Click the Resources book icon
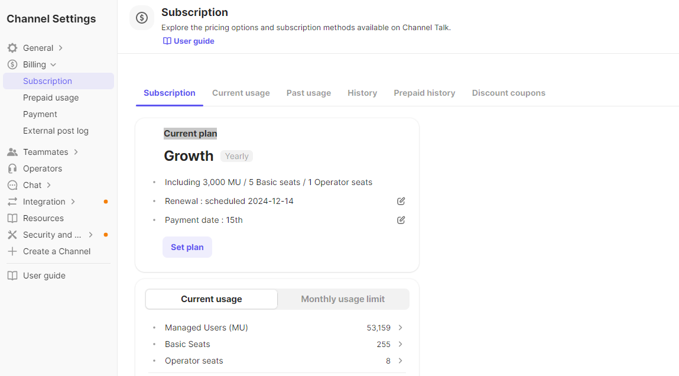 tap(12, 218)
